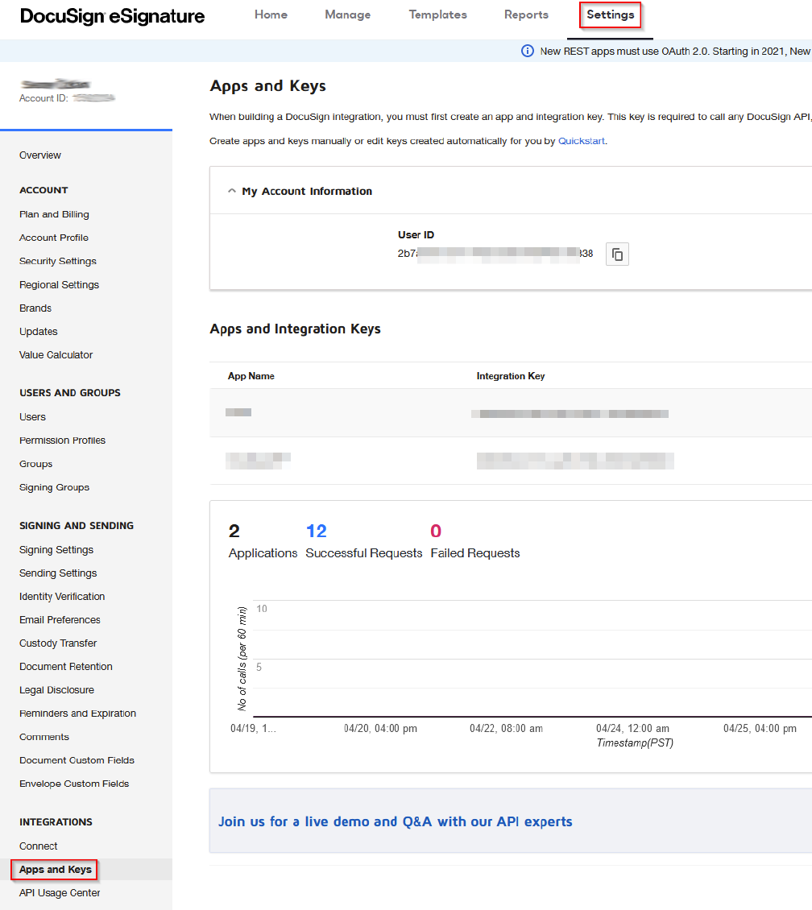Viewport: 812px width, 910px height.
Task: Collapse the My Account Information section
Action: 232,191
